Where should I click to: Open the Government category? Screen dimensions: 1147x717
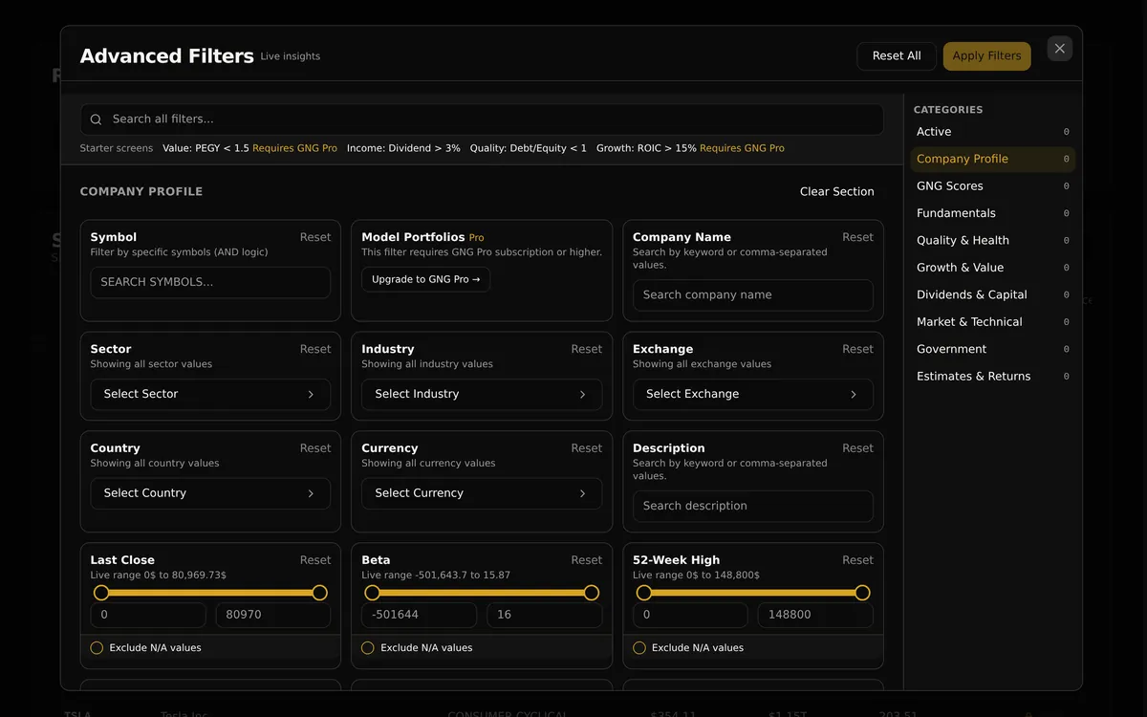pos(992,350)
